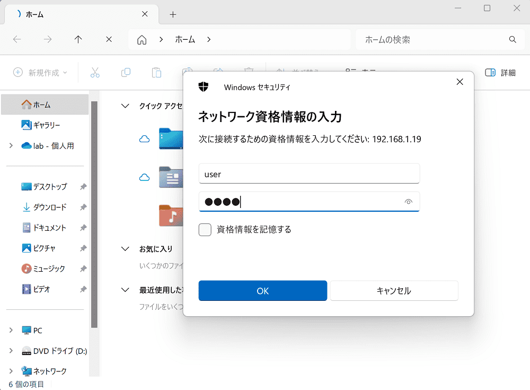Screen dimensions: 530x390
Task: Toggle the 詳細 details pane
Action: point(500,73)
